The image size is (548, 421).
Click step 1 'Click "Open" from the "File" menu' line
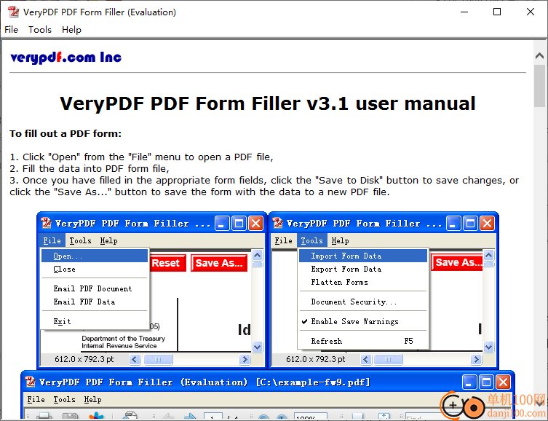141,157
